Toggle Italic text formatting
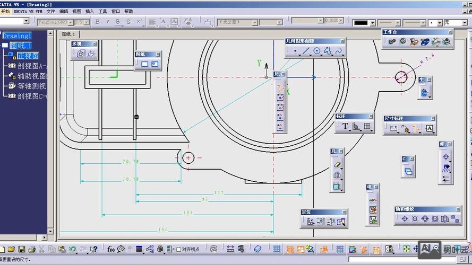 [108, 22]
